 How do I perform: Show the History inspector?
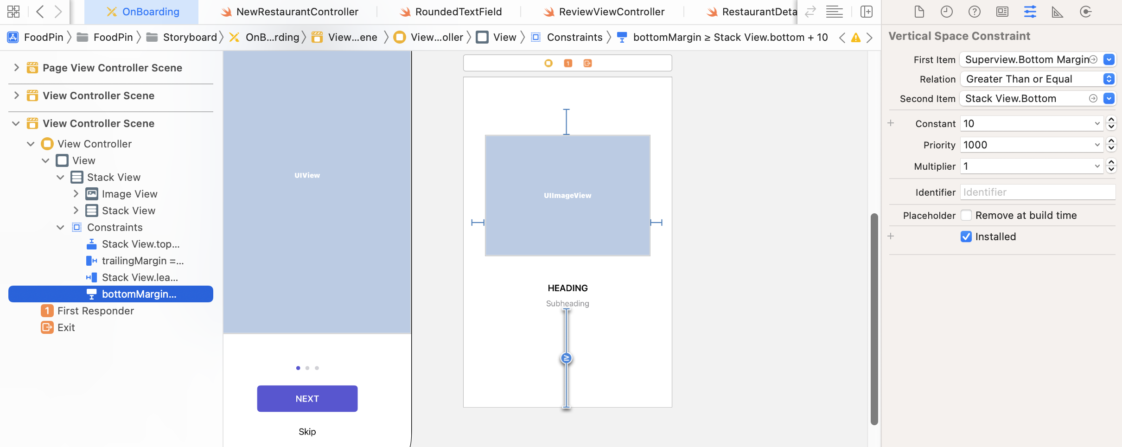[x=946, y=12]
